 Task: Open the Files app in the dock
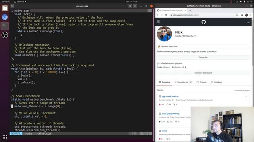tap(5, 8)
